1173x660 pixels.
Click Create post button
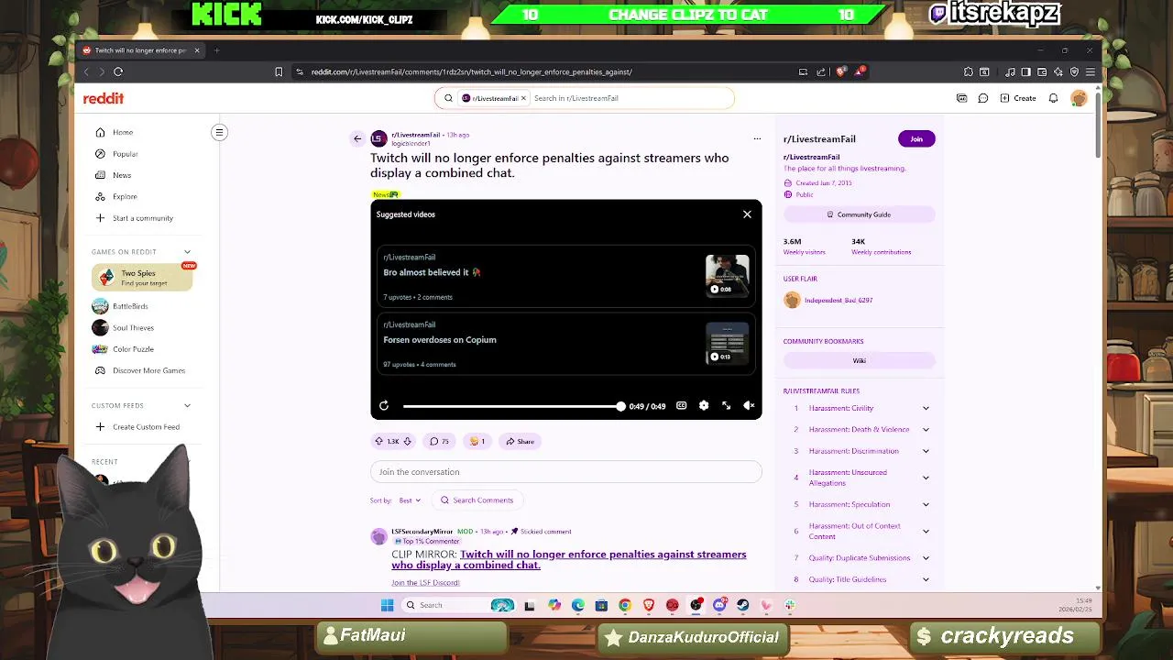coord(1019,98)
